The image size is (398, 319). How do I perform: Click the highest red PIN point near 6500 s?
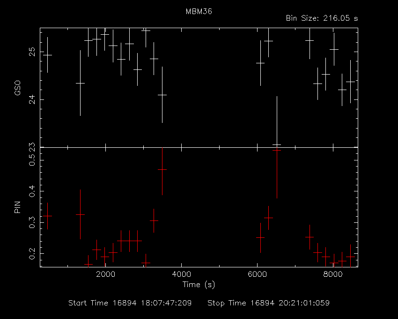(277, 150)
